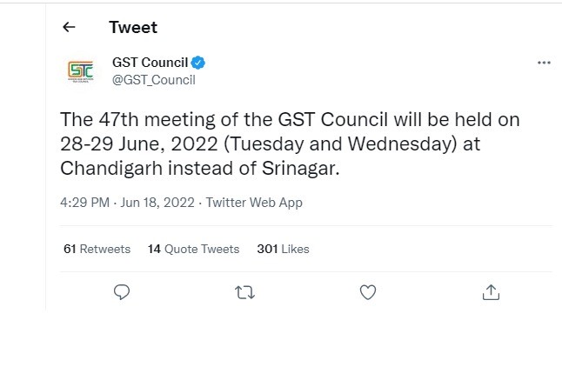Click the Tweet page heading
The width and height of the screenshot is (562, 367).
[133, 27]
